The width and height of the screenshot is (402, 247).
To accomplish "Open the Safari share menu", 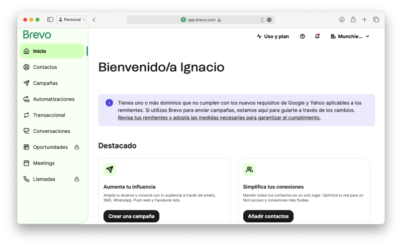I will pos(353,19).
